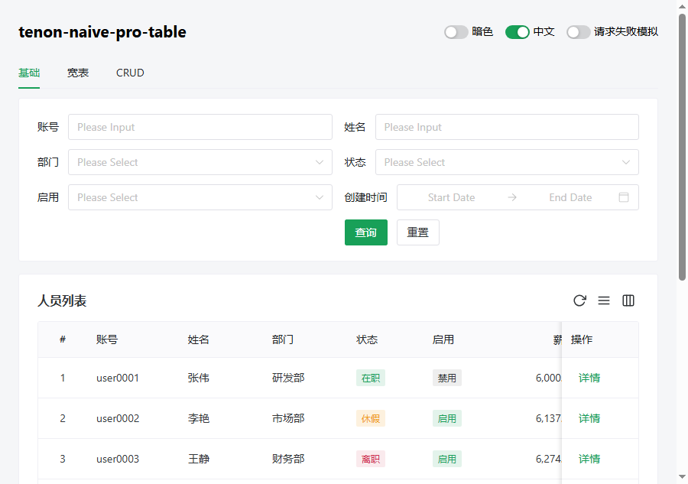Switch to the CRUD tab
Image resolution: width=688 pixels, height=484 pixels.
130,73
